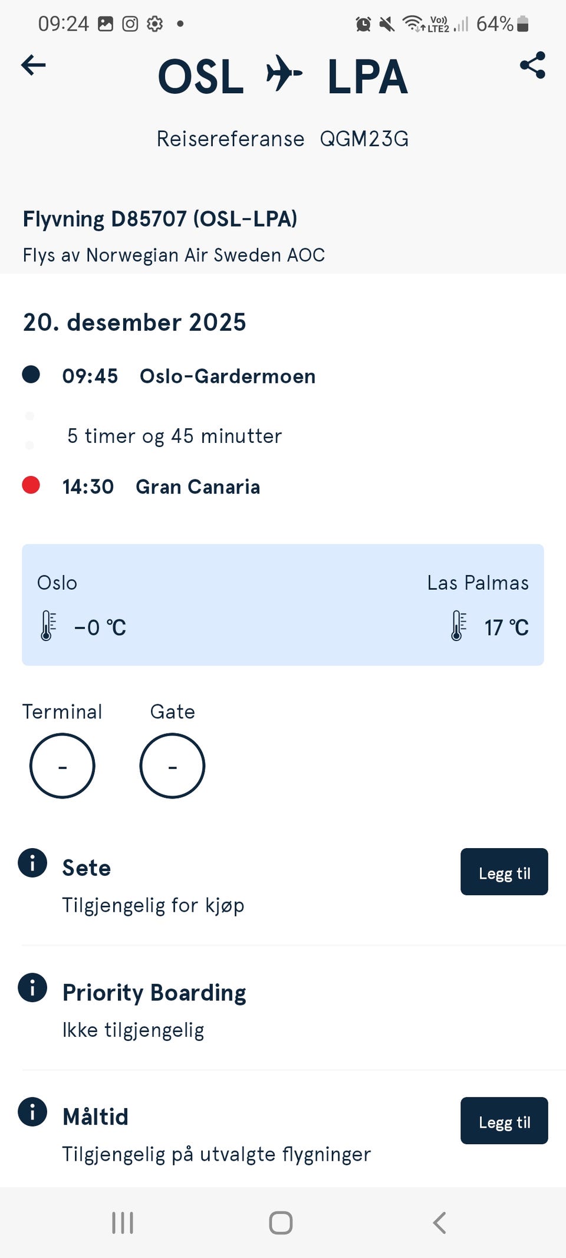Open the share icon
The height and width of the screenshot is (1258, 566).
[533, 65]
